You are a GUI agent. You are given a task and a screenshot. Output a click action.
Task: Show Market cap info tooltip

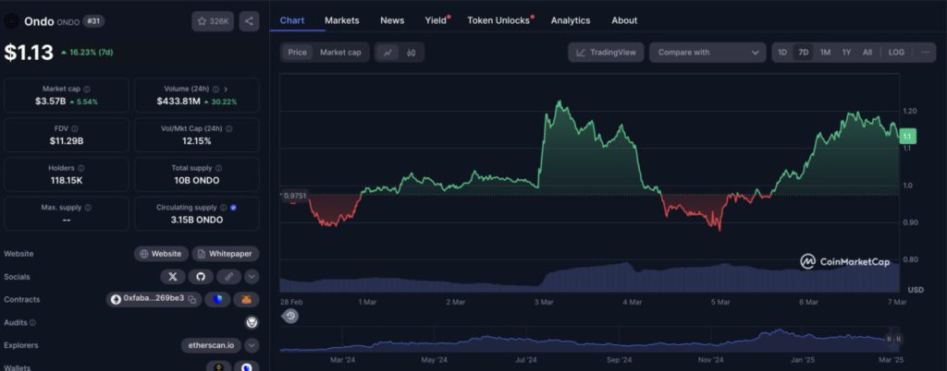click(86, 89)
